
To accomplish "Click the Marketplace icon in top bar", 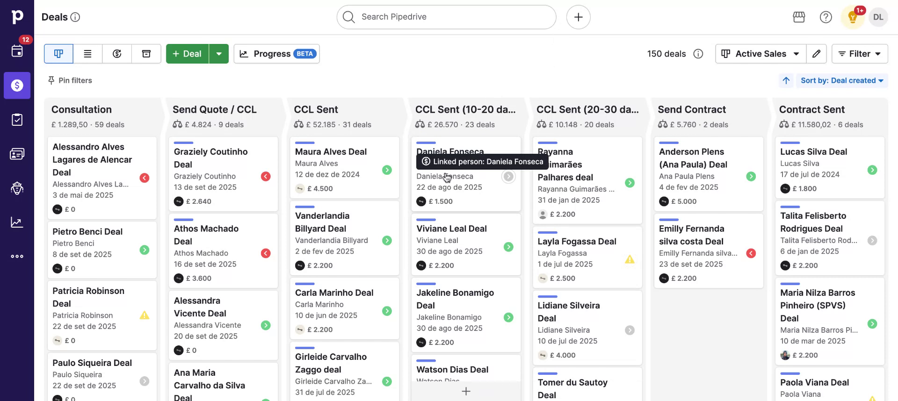I will [x=799, y=17].
